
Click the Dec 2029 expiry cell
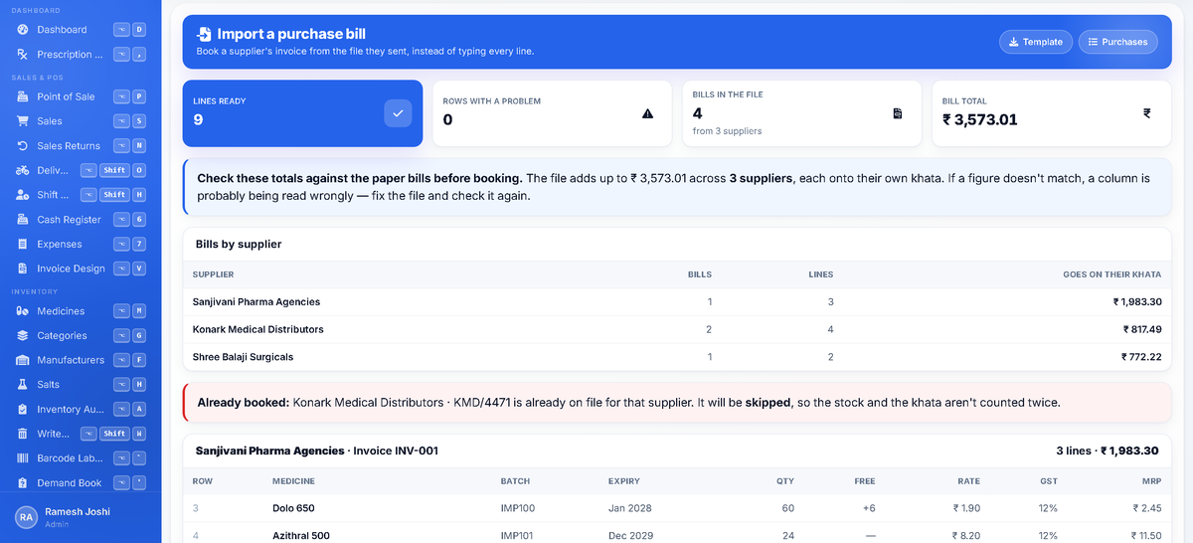[x=631, y=536]
